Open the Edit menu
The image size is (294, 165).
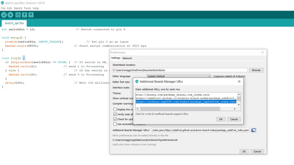[9, 8]
